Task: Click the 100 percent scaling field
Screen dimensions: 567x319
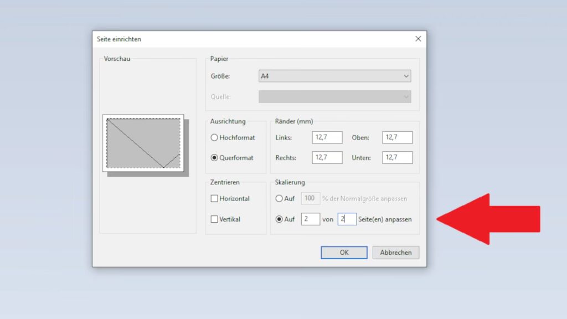Action: coord(310,199)
